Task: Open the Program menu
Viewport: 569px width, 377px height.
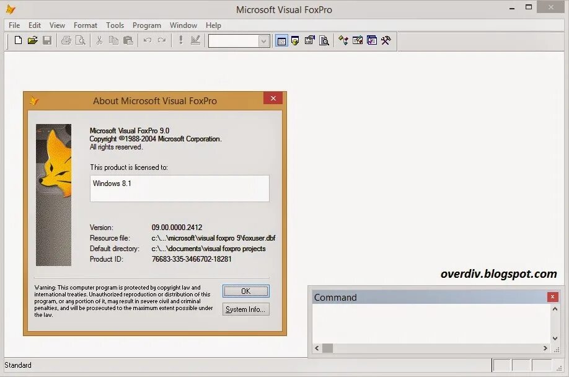Action: click(x=147, y=25)
